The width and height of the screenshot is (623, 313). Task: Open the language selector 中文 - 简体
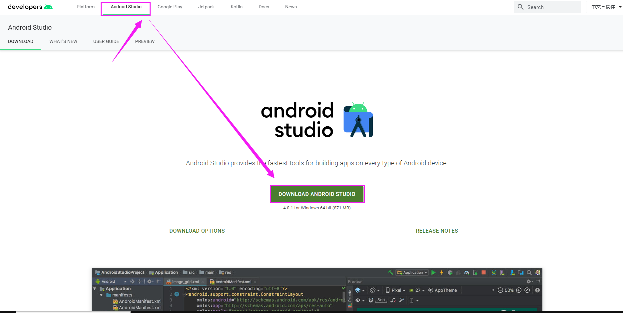(x=605, y=7)
